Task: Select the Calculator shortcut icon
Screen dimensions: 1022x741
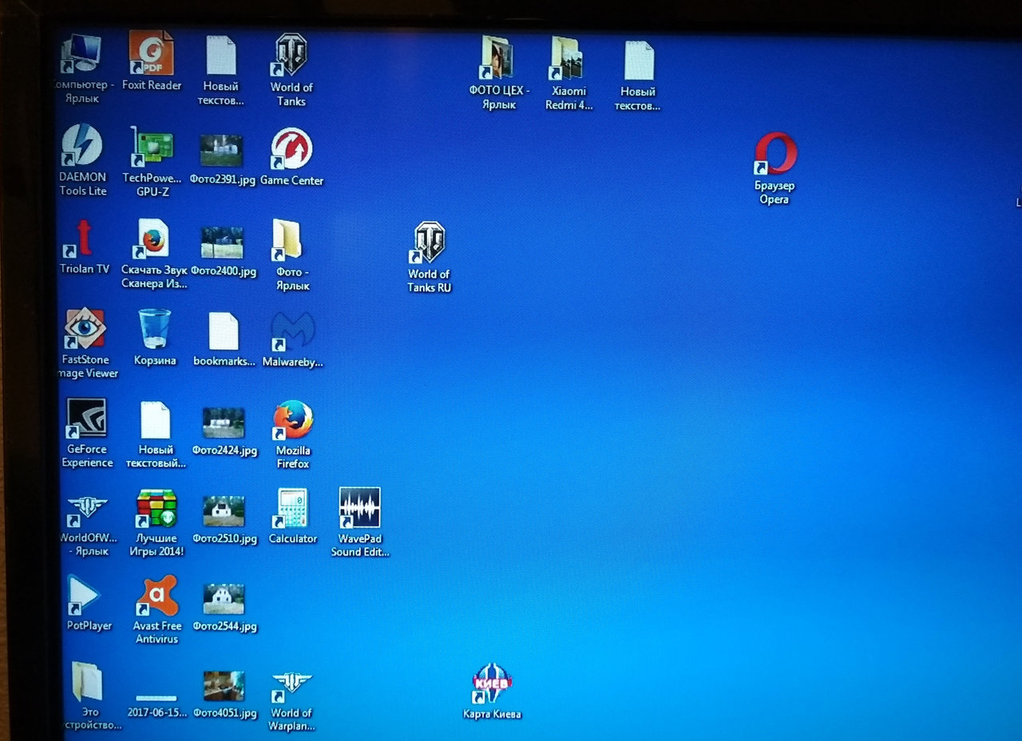Action: click(x=292, y=508)
